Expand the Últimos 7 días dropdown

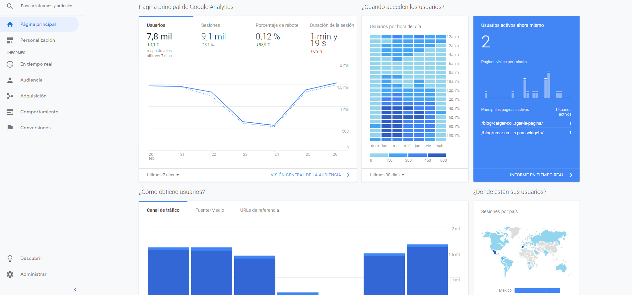click(163, 175)
